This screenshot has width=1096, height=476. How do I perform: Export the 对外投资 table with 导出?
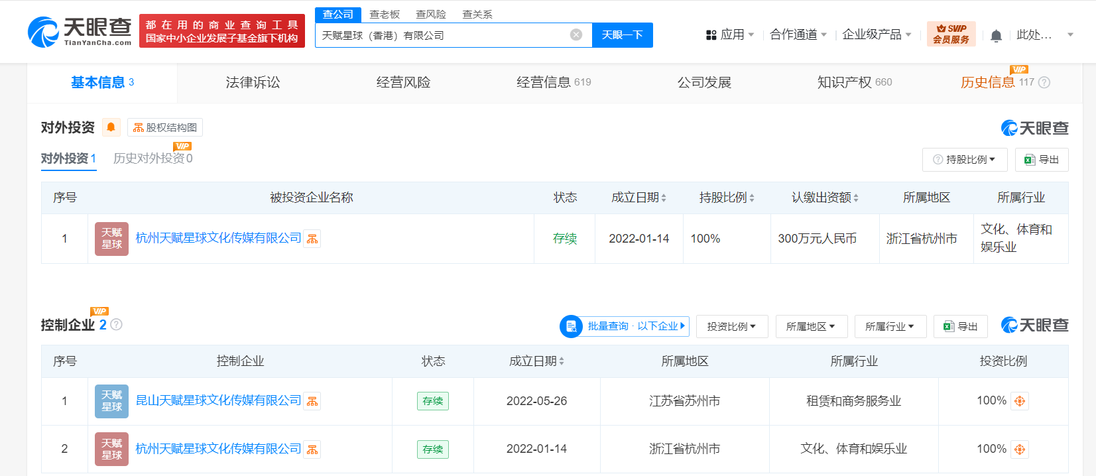[x=1042, y=160]
